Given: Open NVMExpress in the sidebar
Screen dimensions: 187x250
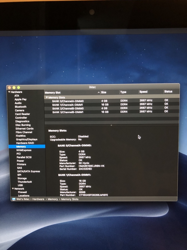Looking at the screenshot, I should (x=24, y=150).
